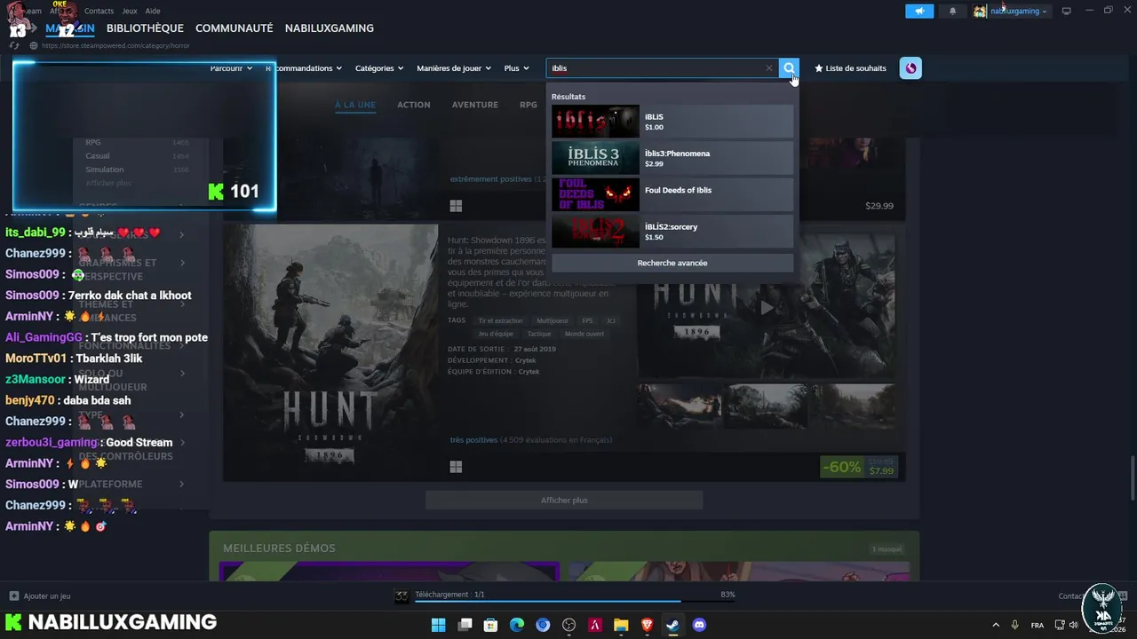Screen dimensions: 1137x639
Task: Open the Contacts menu
Action: pos(99,11)
